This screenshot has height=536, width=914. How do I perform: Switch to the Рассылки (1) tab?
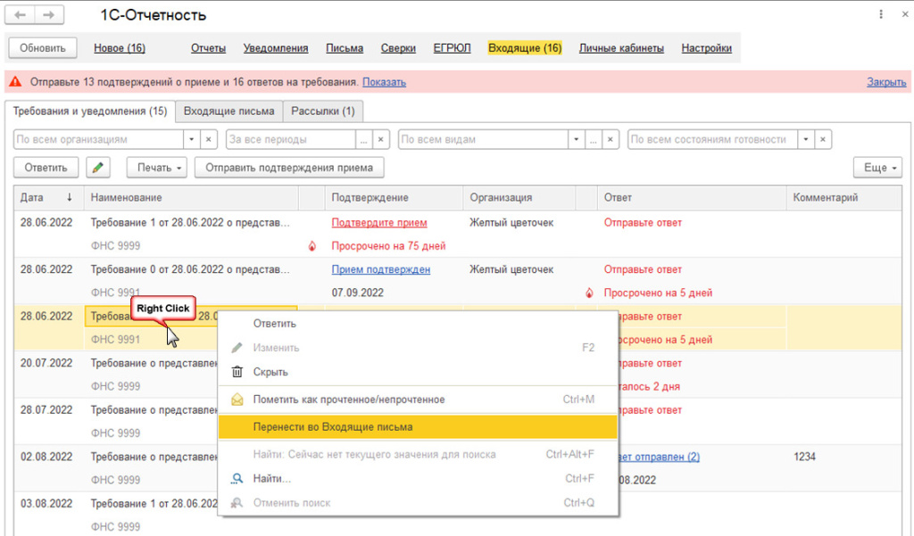pos(323,111)
